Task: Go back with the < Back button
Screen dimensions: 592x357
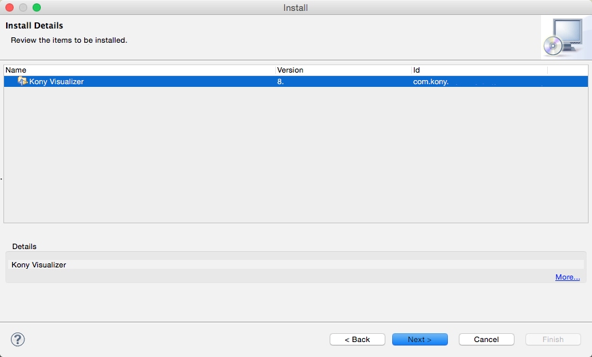Action: 357,339
